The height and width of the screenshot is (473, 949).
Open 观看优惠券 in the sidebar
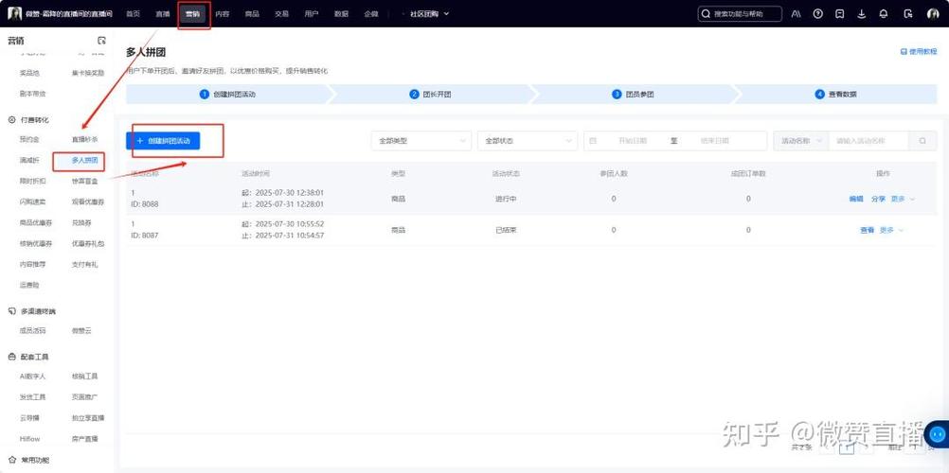[88, 202]
